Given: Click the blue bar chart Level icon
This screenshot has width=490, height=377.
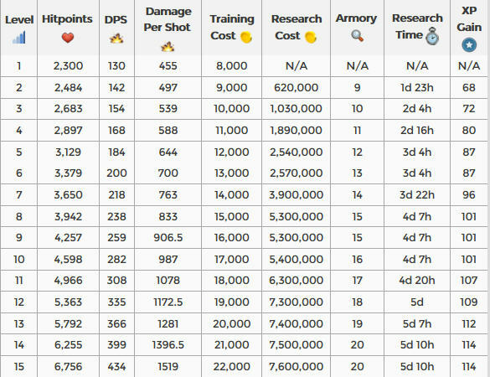Looking at the screenshot, I should click(19, 38).
